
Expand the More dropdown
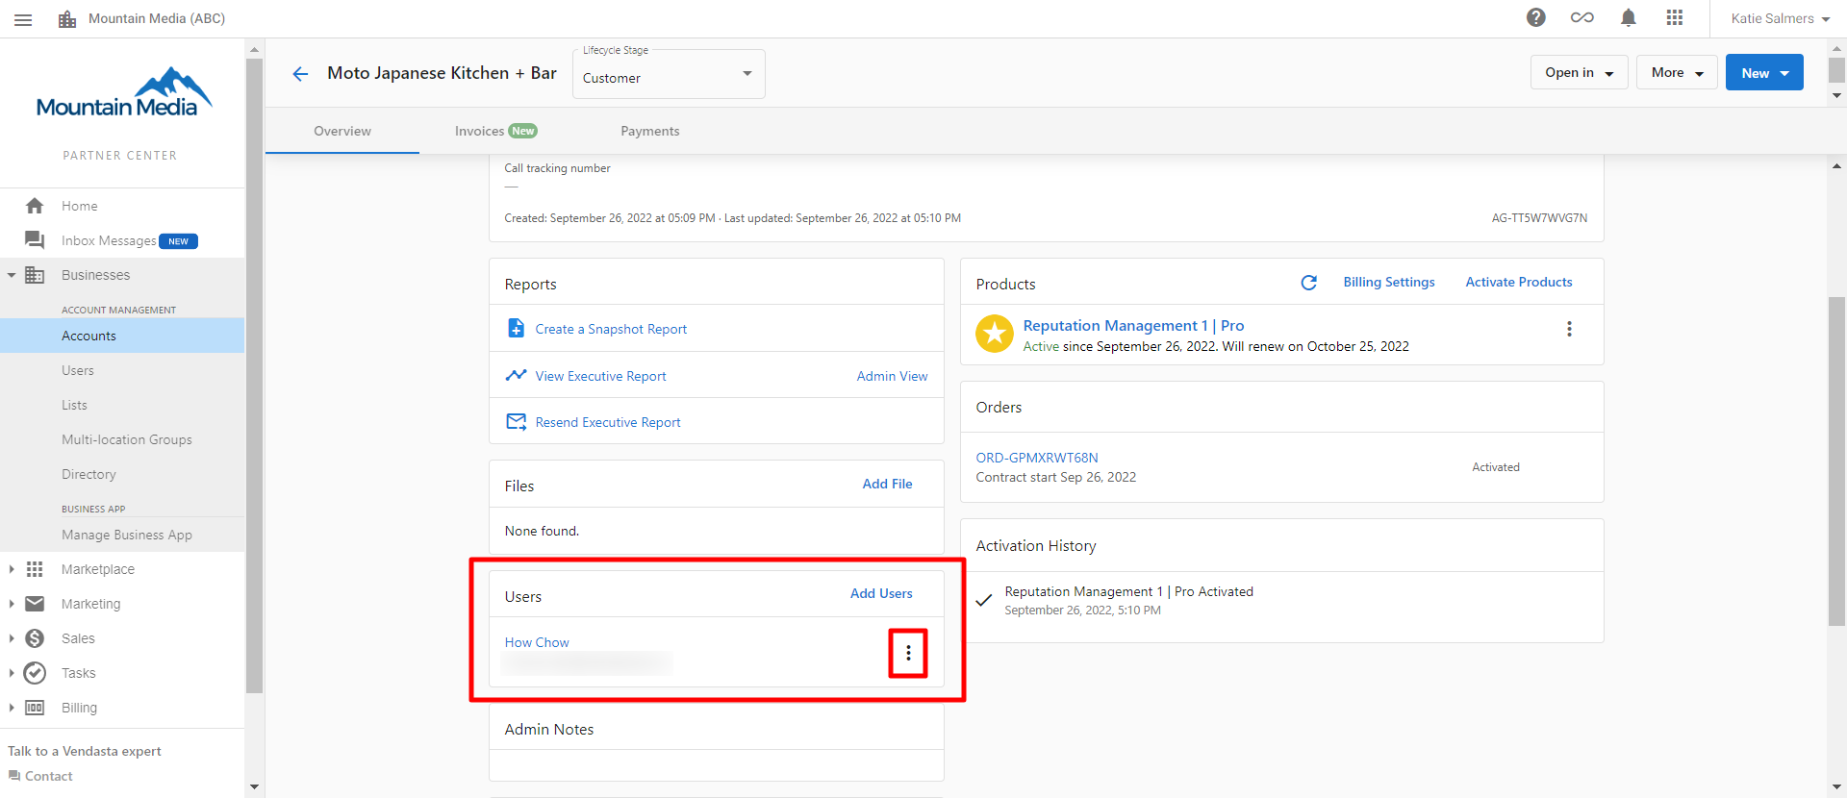pos(1677,72)
